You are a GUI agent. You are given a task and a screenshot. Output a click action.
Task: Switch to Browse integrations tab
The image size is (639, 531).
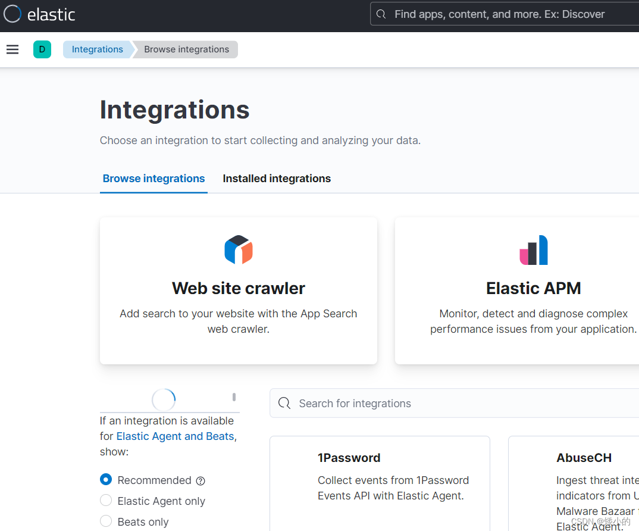click(x=154, y=179)
